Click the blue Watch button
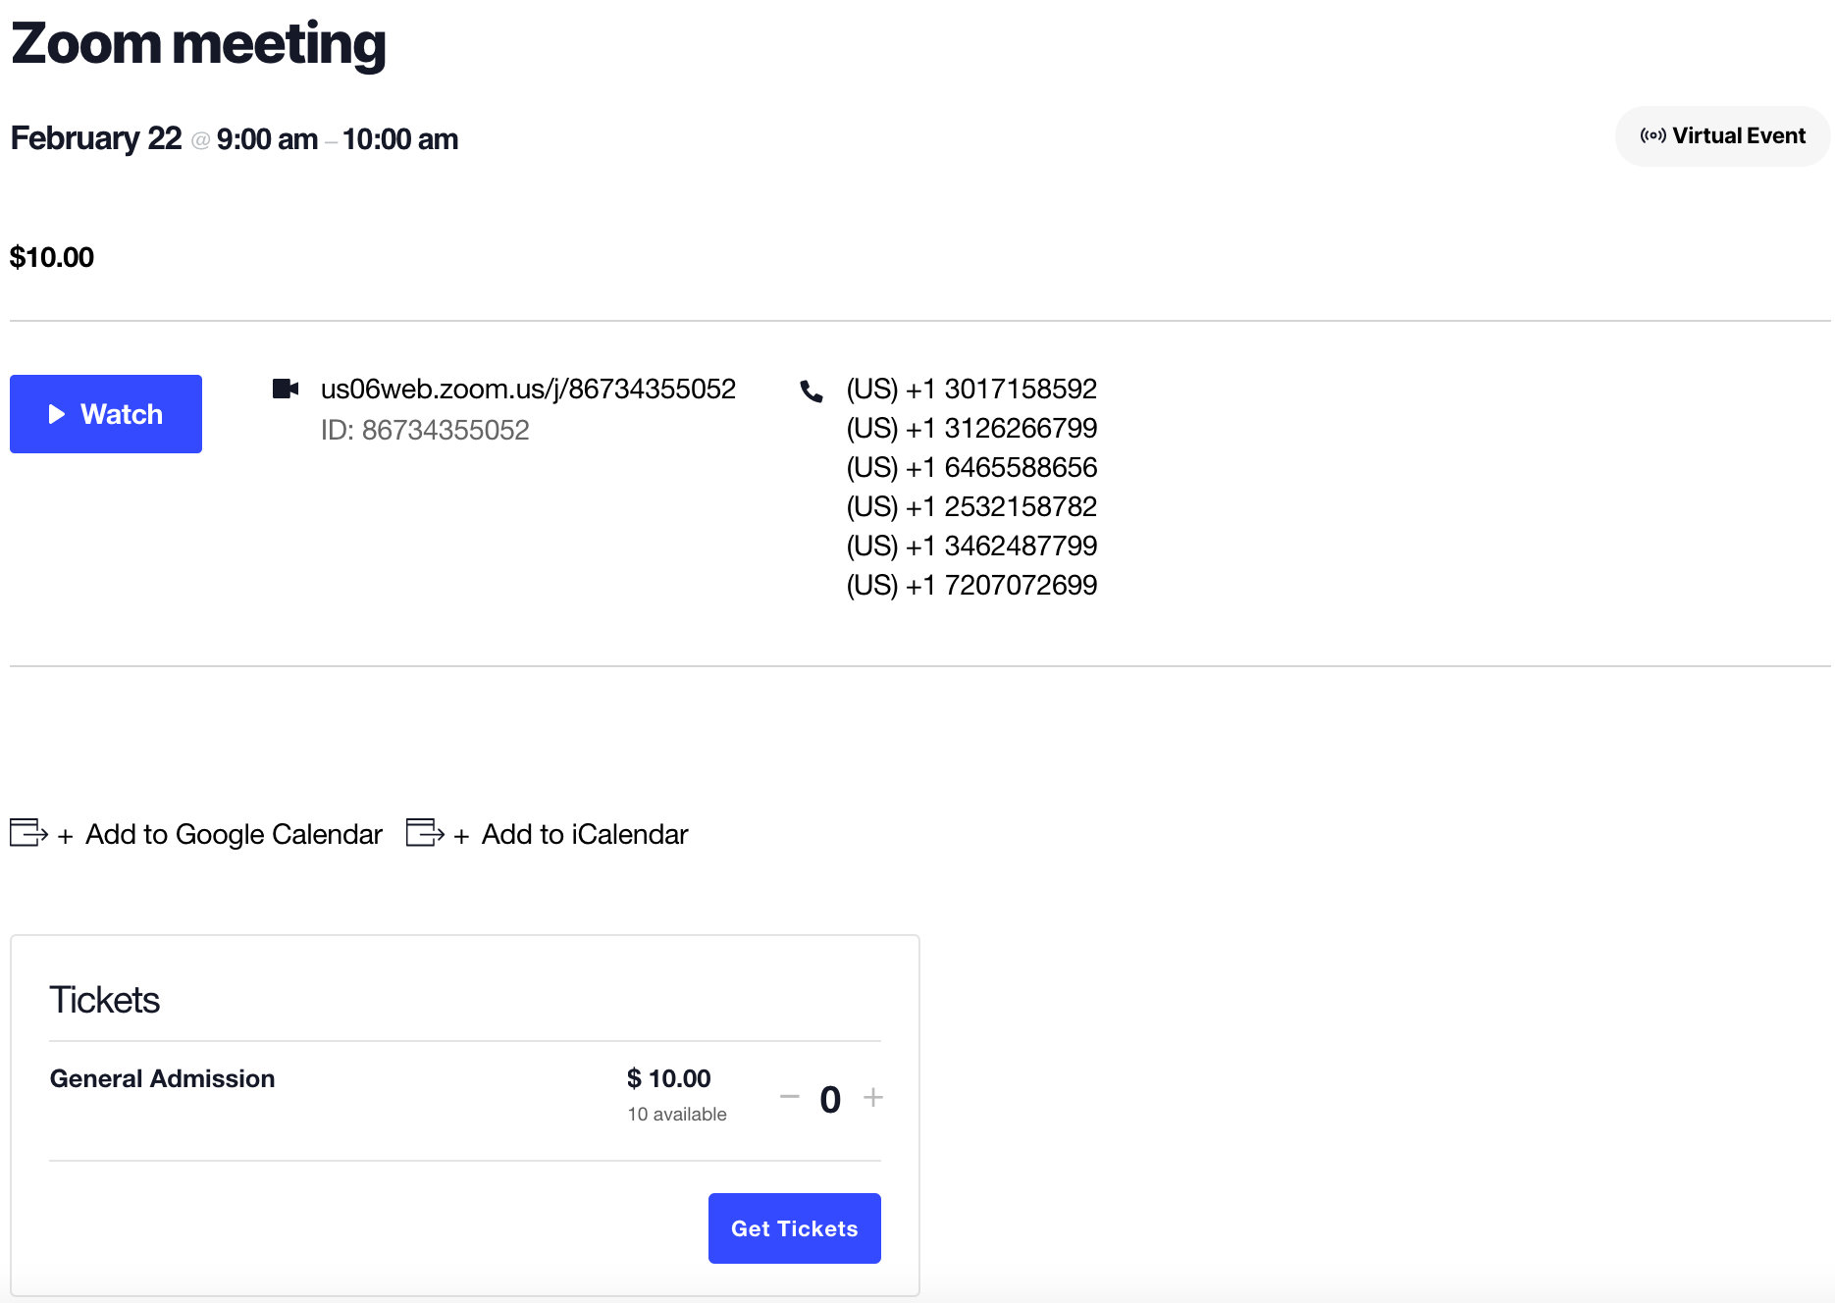 [x=106, y=414]
